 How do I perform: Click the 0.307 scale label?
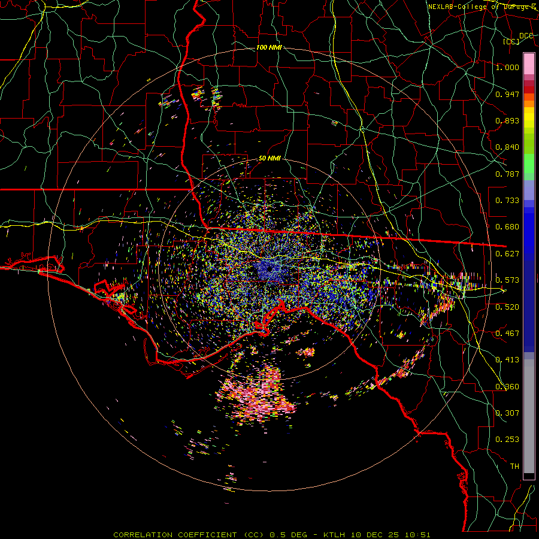(x=507, y=413)
